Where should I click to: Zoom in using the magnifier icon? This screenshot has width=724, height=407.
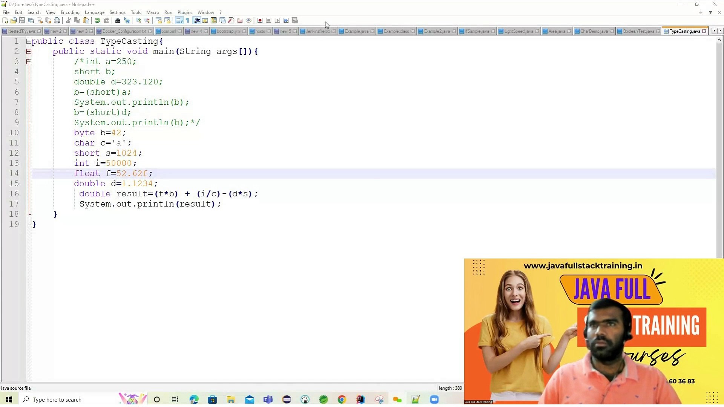pyautogui.click(x=138, y=21)
